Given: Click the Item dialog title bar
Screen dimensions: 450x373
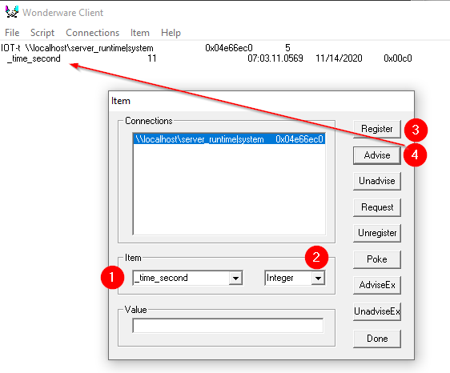Looking at the screenshot, I should pos(261,101).
